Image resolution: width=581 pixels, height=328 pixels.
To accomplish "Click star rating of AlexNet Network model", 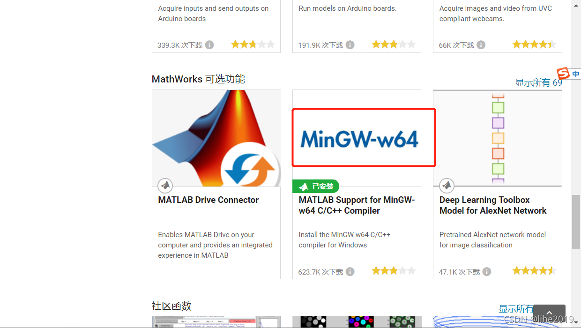I will [x=534, y=271].
